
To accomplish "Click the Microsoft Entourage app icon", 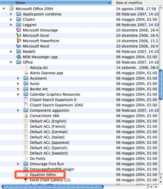I will point(19,30).
